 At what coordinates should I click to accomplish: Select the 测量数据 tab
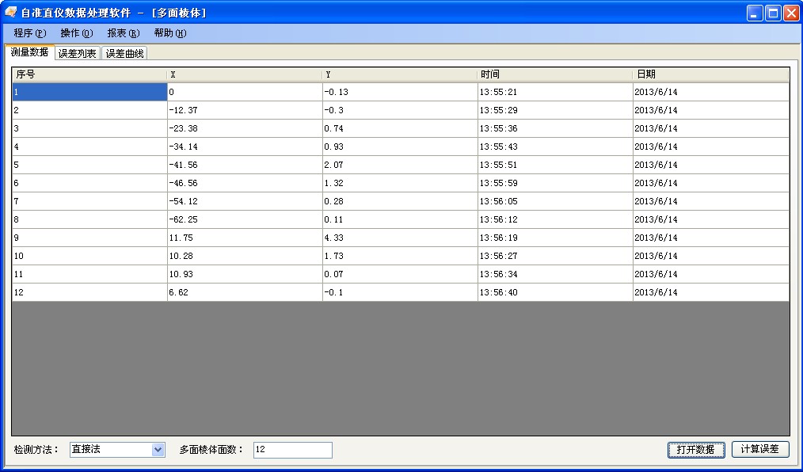pyautogui.click(x=30, y=52)
